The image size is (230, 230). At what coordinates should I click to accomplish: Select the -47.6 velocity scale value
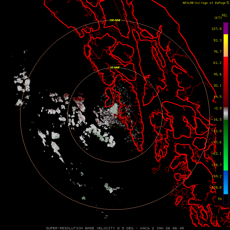pyautogui.click(x=216, y=142)
